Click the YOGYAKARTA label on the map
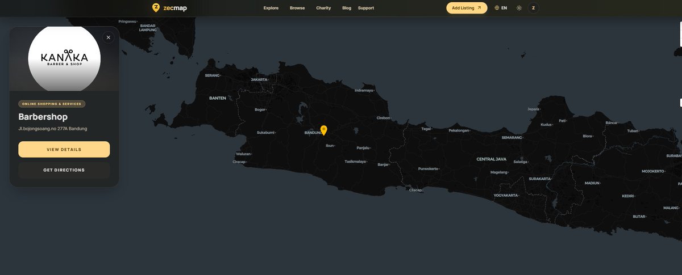Image resolution: width=682 pixels, height=275 pixels. (x=506, y=195)
